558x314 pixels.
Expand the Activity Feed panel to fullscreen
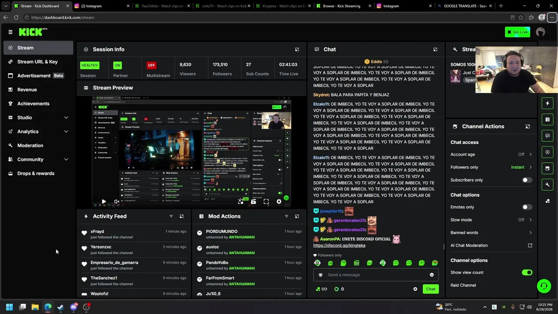182,216
